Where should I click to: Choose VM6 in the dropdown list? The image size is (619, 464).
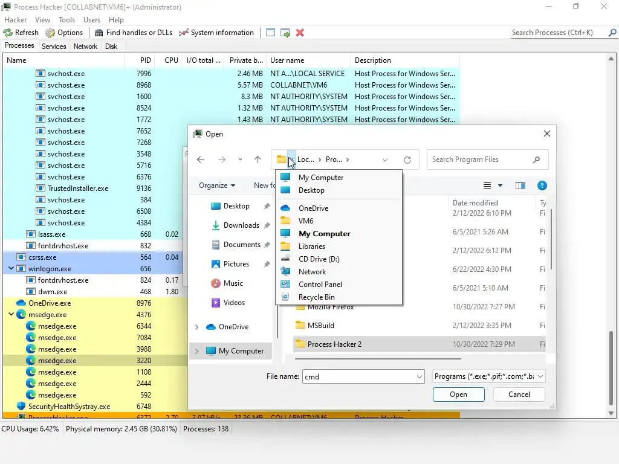[339, 221]
